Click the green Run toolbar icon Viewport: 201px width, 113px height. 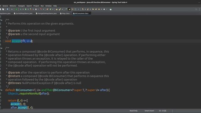tap(26, 9)
